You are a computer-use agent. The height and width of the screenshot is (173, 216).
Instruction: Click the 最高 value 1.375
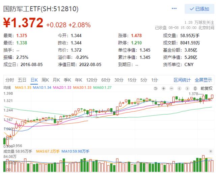tap(22, 36)
